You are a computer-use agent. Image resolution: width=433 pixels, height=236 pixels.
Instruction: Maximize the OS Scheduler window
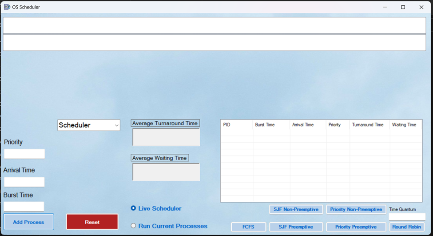pyautogui.click(x=403, y=7)
